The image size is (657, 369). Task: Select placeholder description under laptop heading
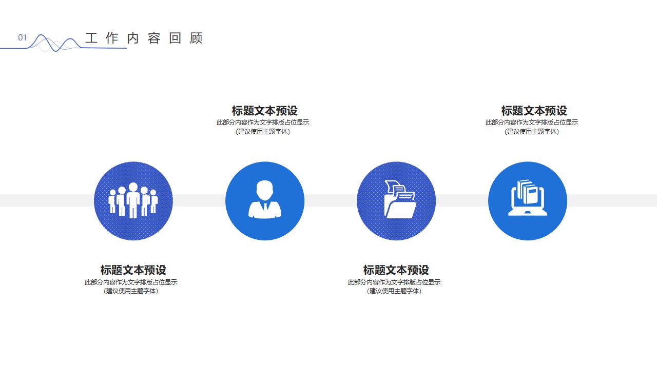click(532, 127)
